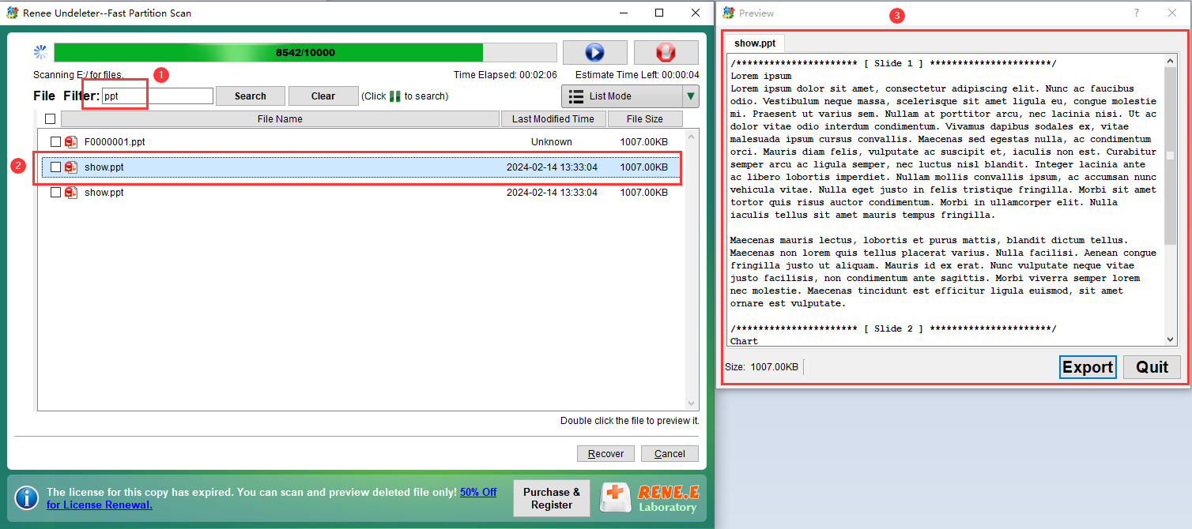The width and height of the screenshot is (1192, 529).
Task: Click the RENE.E Laboratory logo
Action: [650, 498]
